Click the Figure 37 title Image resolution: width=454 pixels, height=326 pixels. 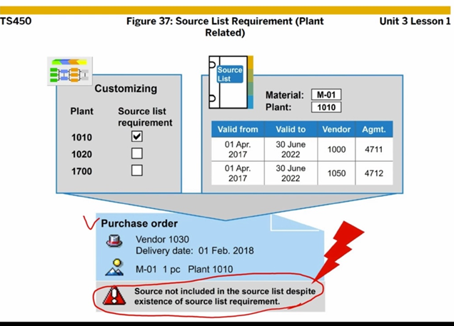click(x=226, y=26)
